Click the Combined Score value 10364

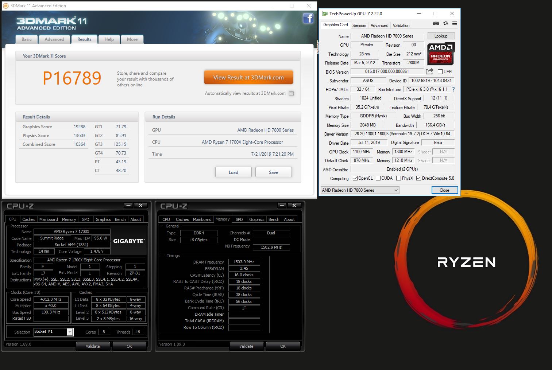click(80, 144)
